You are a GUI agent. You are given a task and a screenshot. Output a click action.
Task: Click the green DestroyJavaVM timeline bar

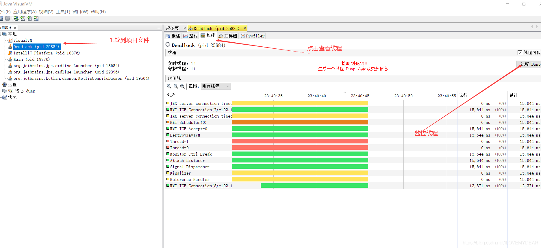coord(300,135)
